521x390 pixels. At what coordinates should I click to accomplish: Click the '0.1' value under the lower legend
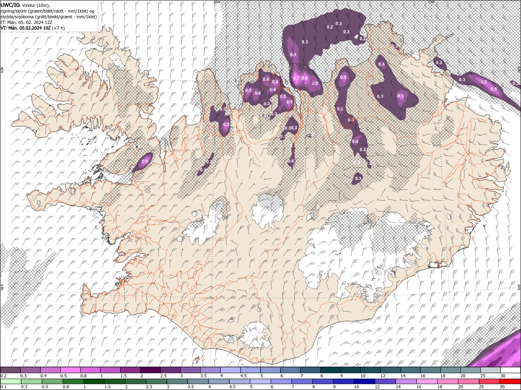(x=3, y=387)
